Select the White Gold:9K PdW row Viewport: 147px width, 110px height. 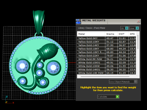(107, 59)
